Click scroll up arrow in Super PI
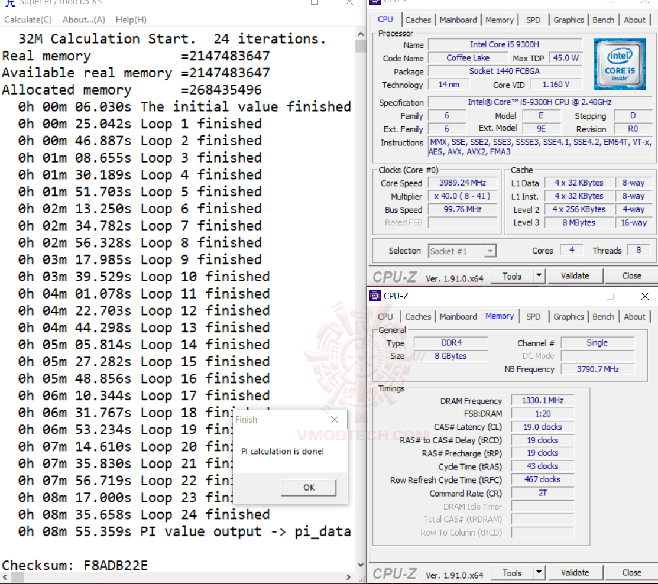The height and width of the screenshot is (584, 658). [361, 34]
